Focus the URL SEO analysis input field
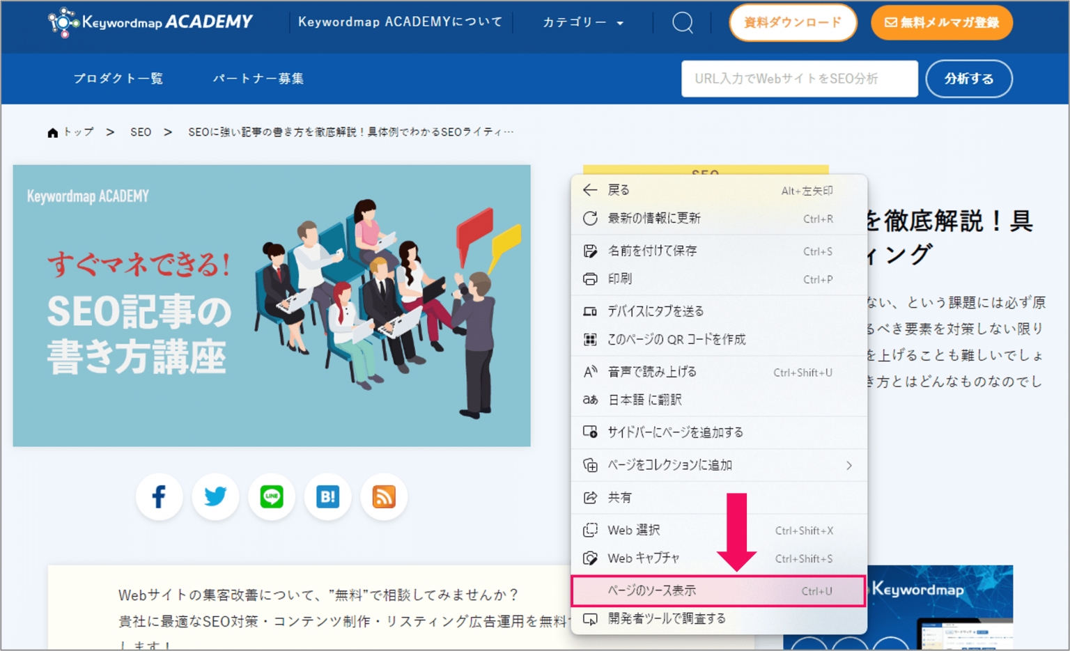Image resolution: width=1070 pixels, height=651 pixels. click(800, 79)
